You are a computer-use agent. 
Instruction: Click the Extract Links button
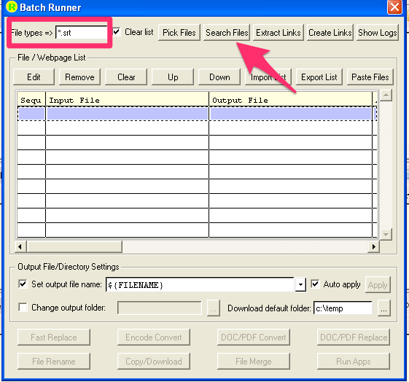click(278, 33)
